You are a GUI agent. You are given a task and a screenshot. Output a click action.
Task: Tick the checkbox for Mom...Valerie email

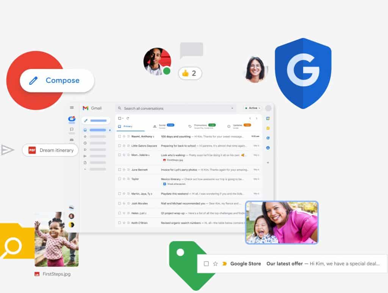click(119, 155)
